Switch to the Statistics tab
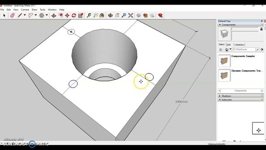Viewport: 266px width, 150px height. (239, 45)
